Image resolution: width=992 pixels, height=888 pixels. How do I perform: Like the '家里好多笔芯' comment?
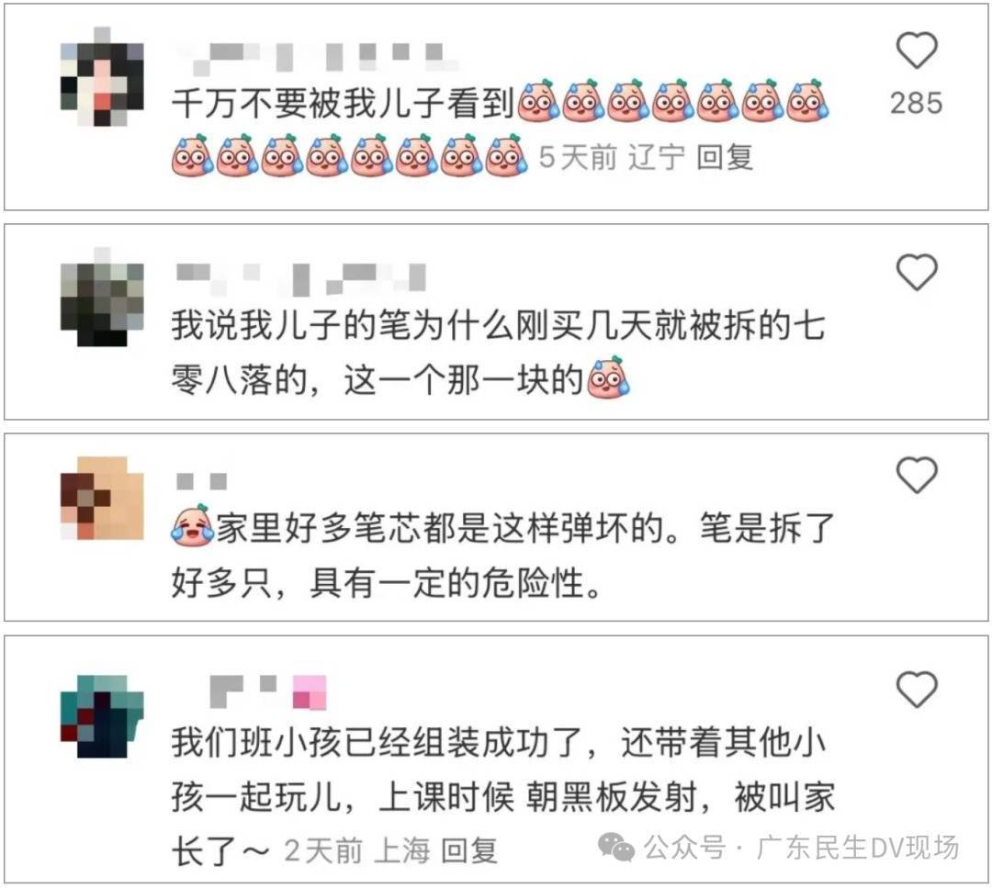917,475
